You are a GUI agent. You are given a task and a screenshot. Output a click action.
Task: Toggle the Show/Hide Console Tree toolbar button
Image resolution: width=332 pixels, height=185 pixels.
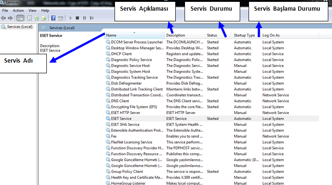coord(20,18)
